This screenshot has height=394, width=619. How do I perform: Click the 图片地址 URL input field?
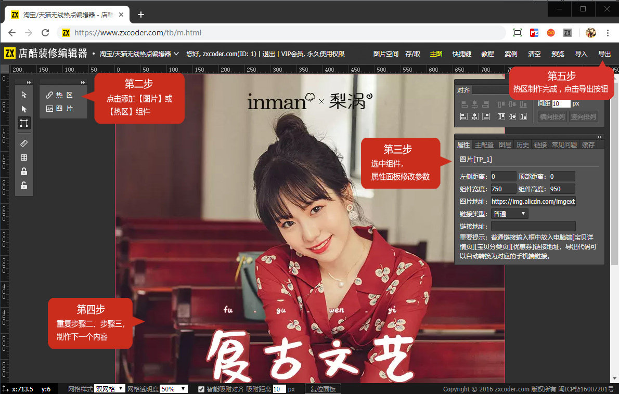point(533,201)
